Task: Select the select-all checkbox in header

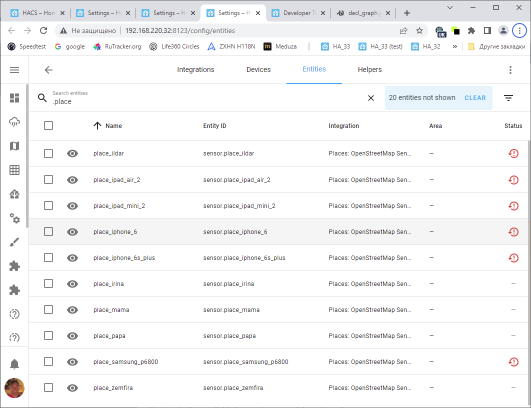Action: click(x=48, y=125)
